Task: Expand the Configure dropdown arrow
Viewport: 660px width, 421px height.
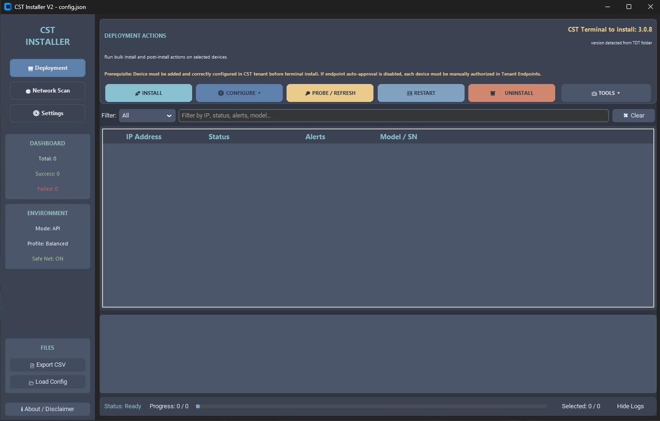Action: point(259,93)
